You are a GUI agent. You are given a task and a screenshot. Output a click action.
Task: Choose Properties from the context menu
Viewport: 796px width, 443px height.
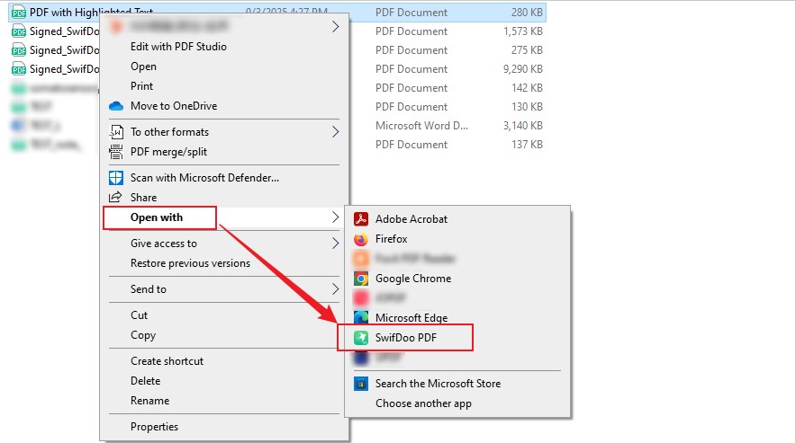(x=154, y=427)
